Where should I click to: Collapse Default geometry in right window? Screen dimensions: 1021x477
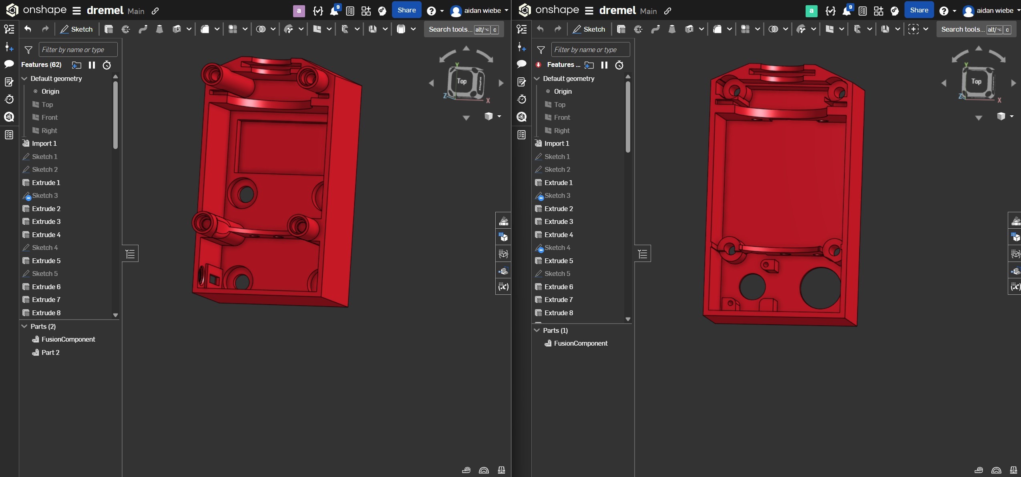click(x=537, y=78)
